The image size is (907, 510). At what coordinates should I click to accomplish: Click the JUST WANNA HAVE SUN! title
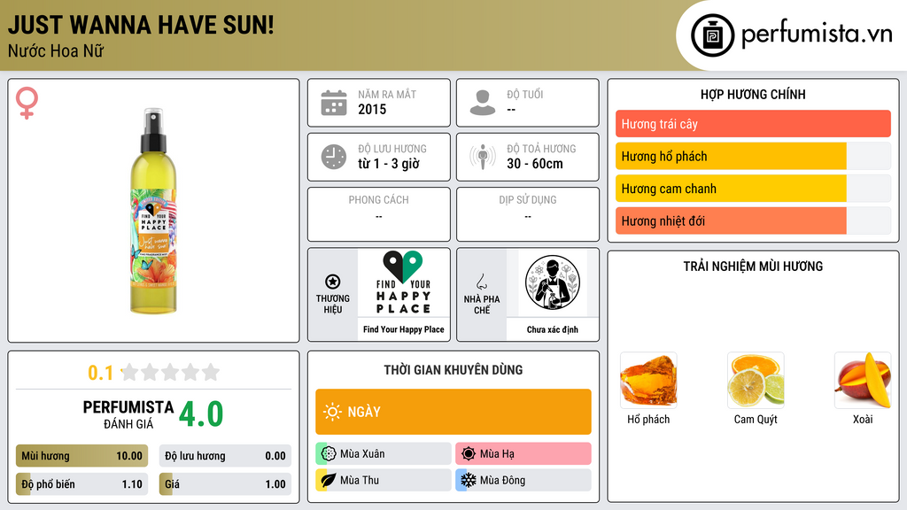(x=141, y=25)
